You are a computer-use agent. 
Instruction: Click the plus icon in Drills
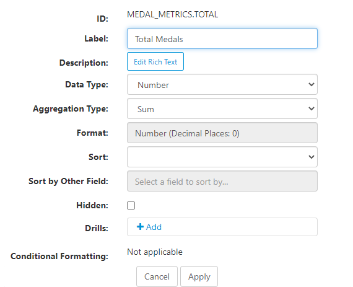tap(140, 227)
